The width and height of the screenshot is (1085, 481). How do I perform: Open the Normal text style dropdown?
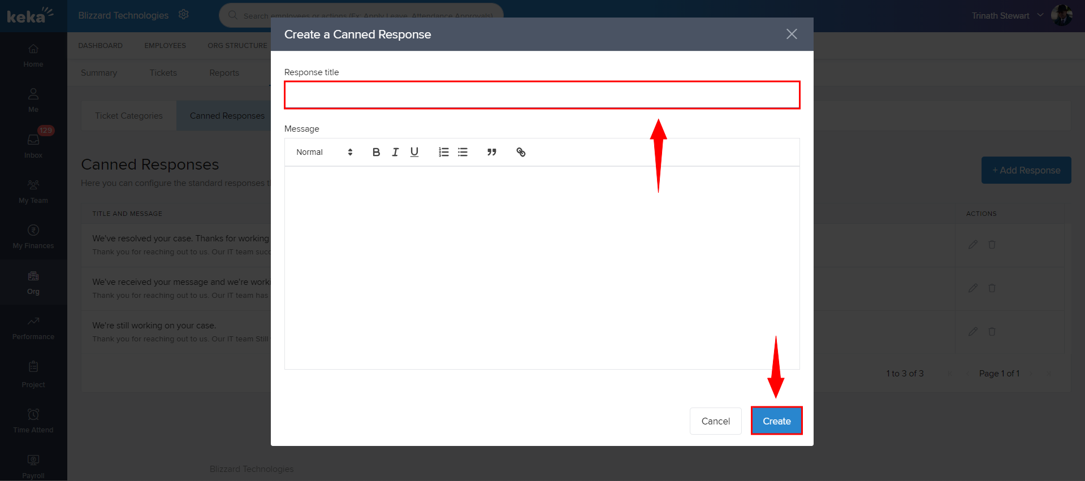click(x=324, y=152)
